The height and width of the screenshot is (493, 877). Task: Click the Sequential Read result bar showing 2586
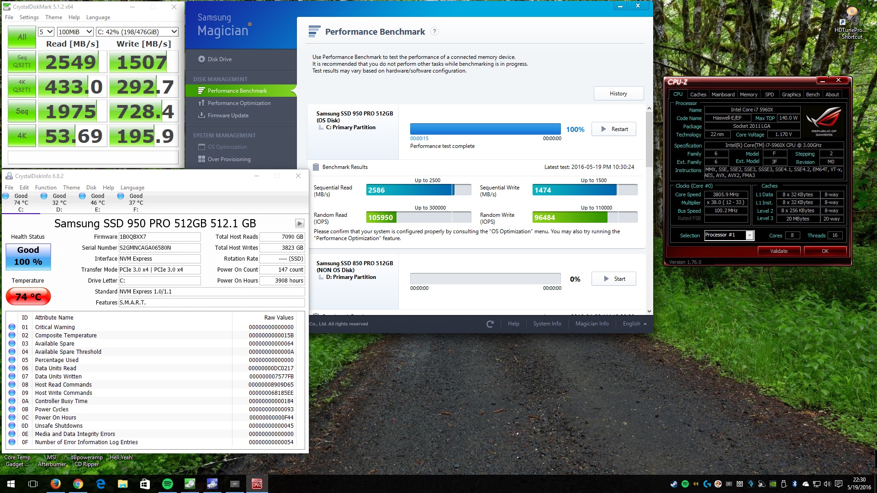pyautogui.click(x=418, y=190)
